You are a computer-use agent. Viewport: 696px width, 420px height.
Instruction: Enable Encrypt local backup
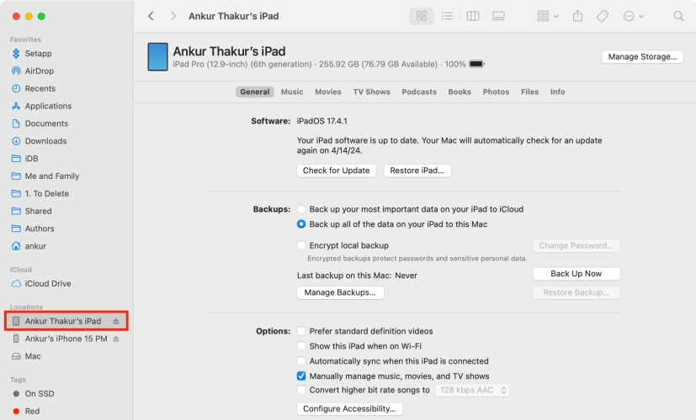(x=301, y=245)
